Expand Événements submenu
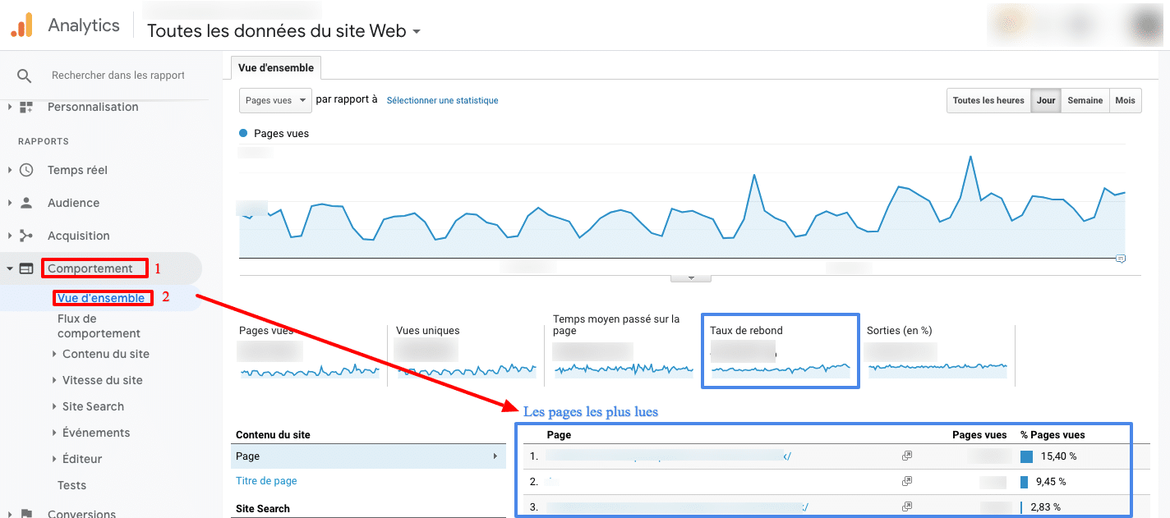 54,433
